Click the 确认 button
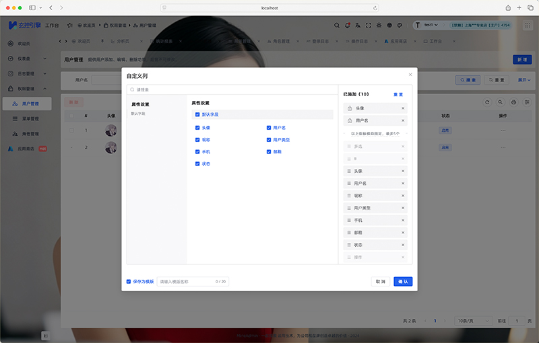 [x=403, y=282]
